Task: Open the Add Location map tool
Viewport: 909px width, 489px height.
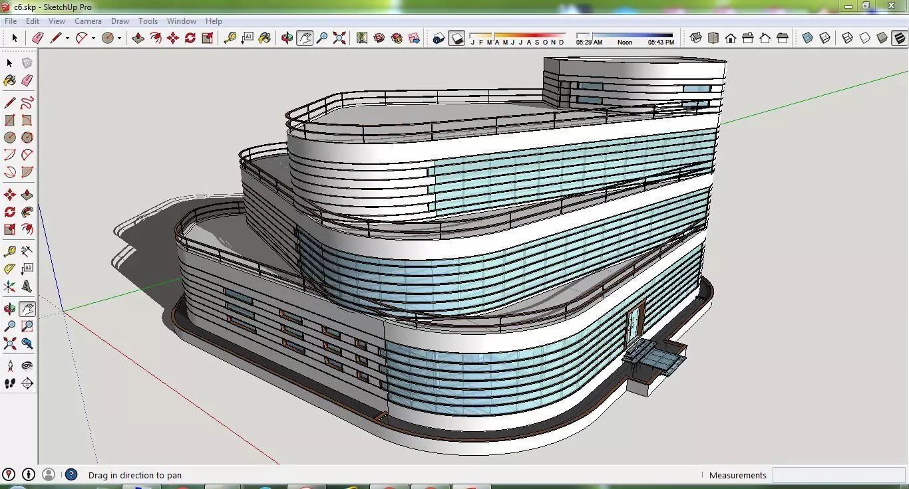Action: tap(361, 38)
